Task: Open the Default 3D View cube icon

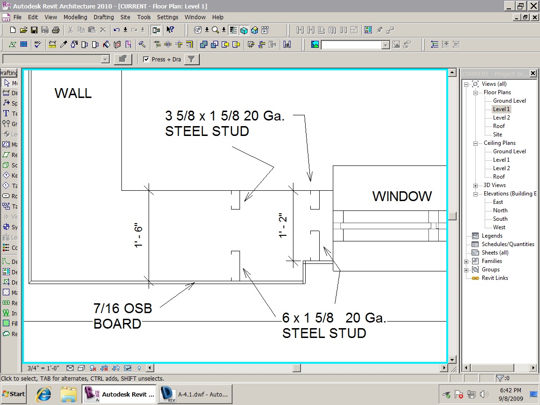Action: click(244, 30)
